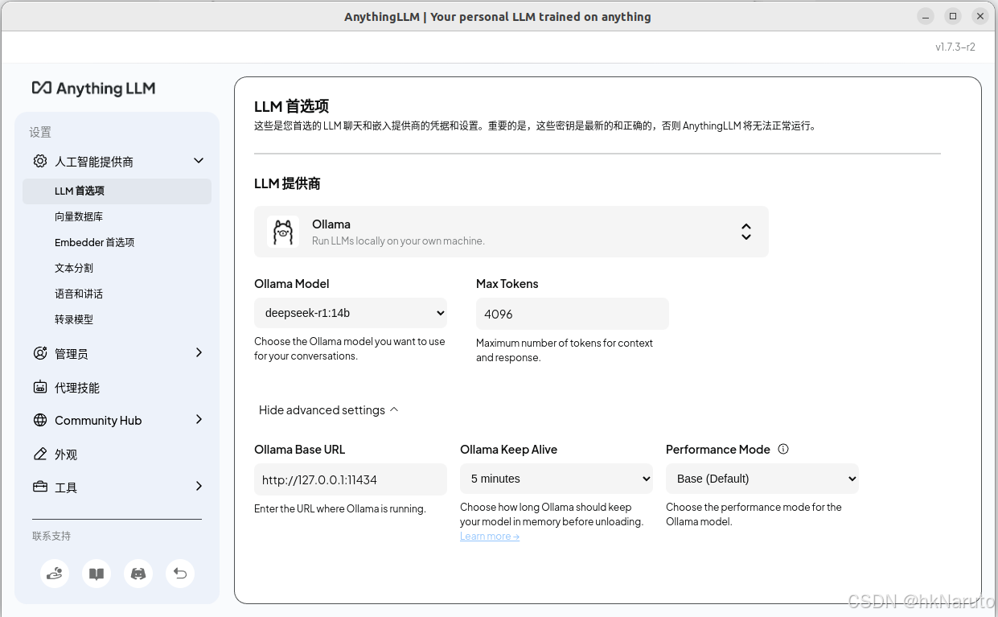Click the 联系支持 label
The width and height of the screenshot is (998, 617).
click(51, 536)
